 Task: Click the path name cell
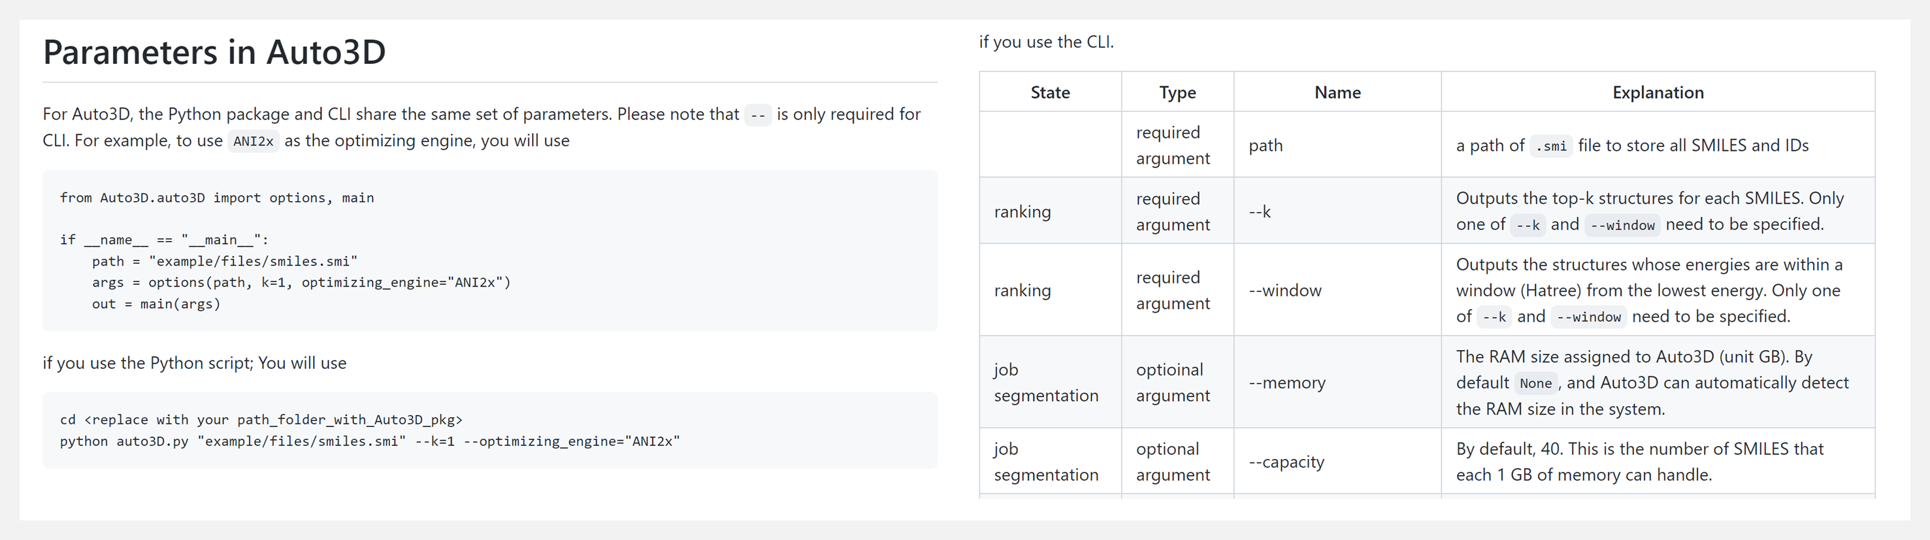click(x=1337, y=144)
